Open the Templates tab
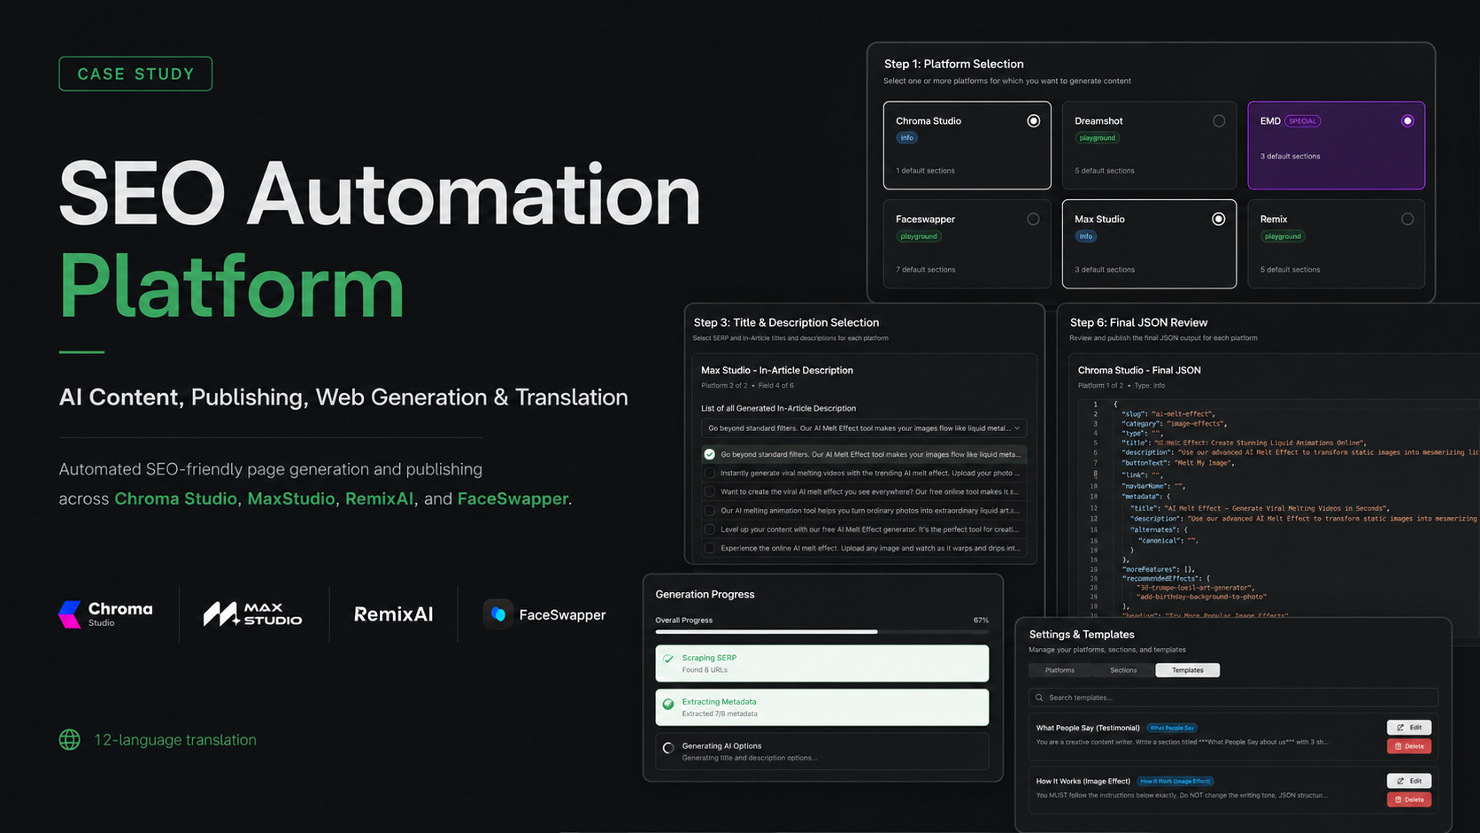 tap(1188, 670)
